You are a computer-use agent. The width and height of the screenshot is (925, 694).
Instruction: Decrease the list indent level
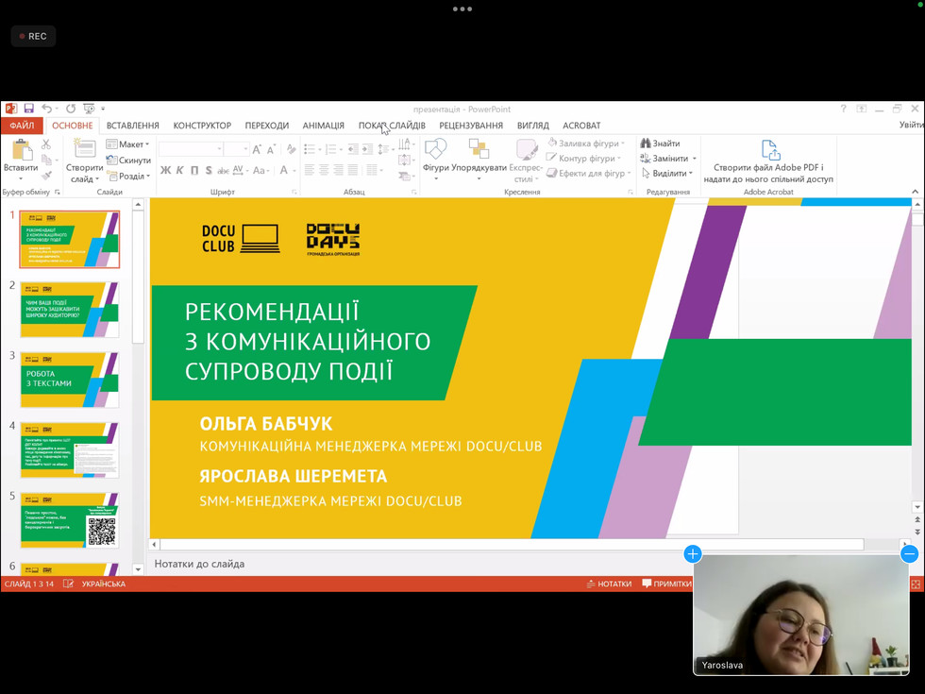click(x=353, y=149)
